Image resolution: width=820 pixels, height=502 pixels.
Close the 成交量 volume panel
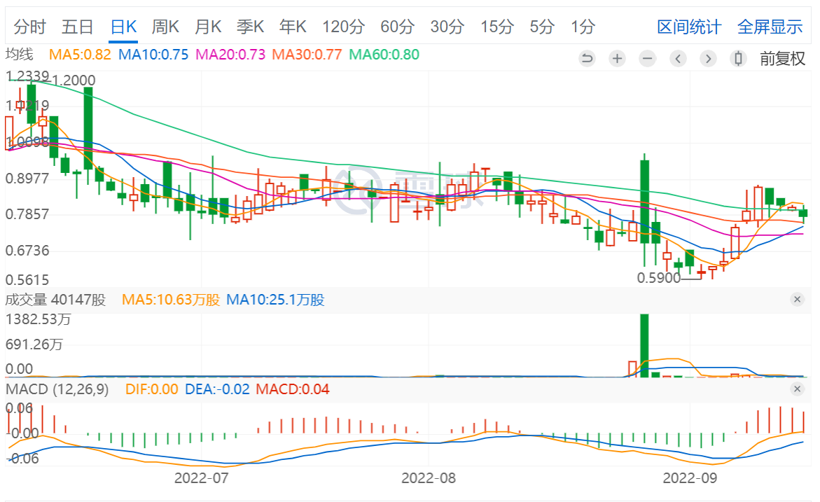797,300
